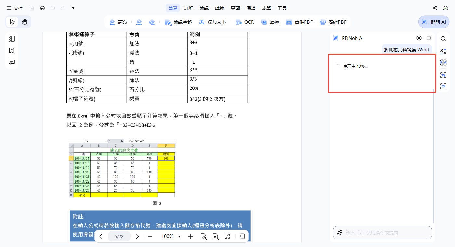Switch to the 首頁 tab
This screenshot has width=455, height=247.
click(x=173, y=8)
